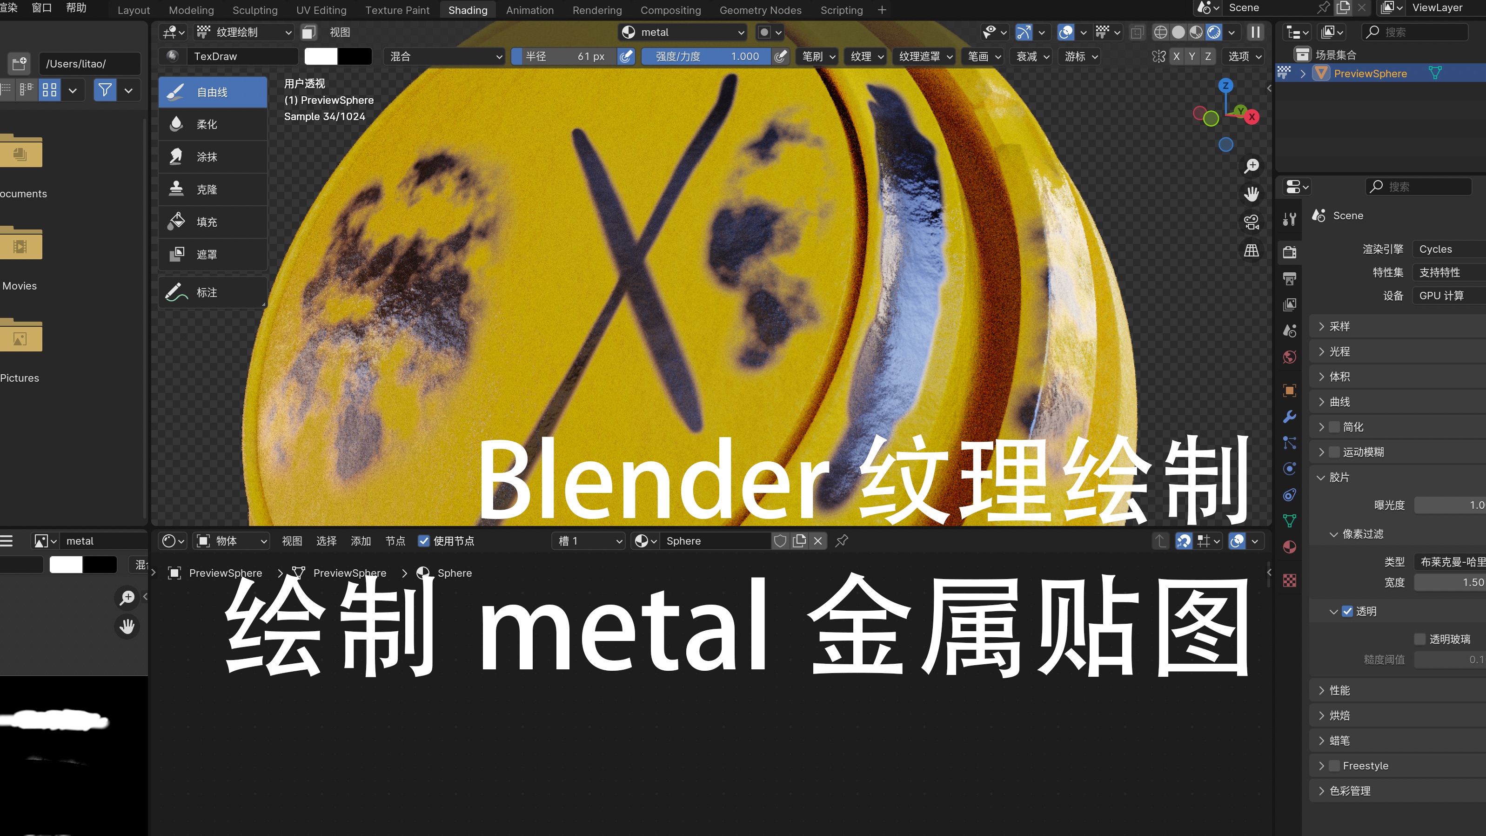This screenshot has width=1486, height=836.
Task: Select the 自由线 (Freehand) draw tool
Action: click(212, 91)
